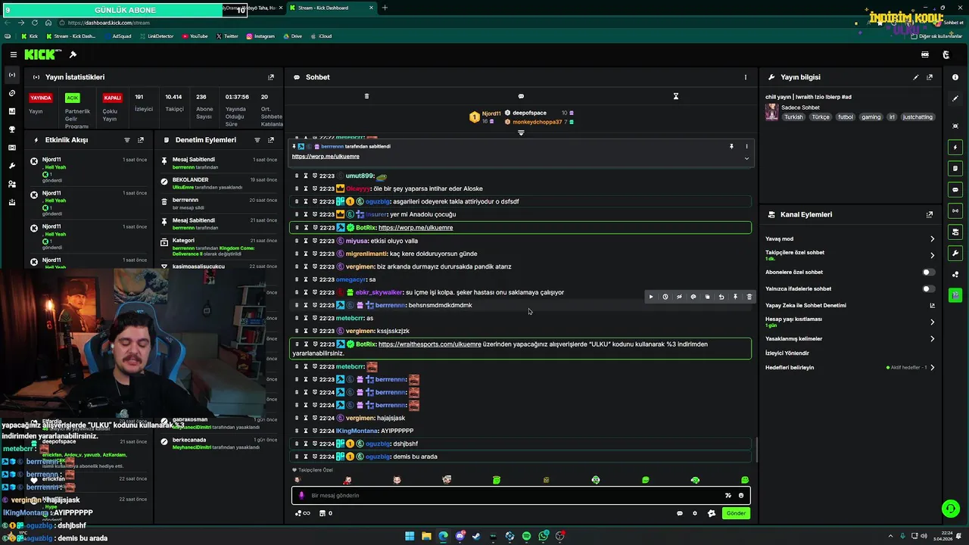Expand Yavaş mod options
This screenshot has width=969, height=545.
932,239
